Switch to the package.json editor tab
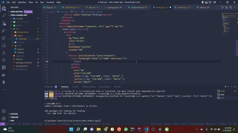 [x=115, y=7]
